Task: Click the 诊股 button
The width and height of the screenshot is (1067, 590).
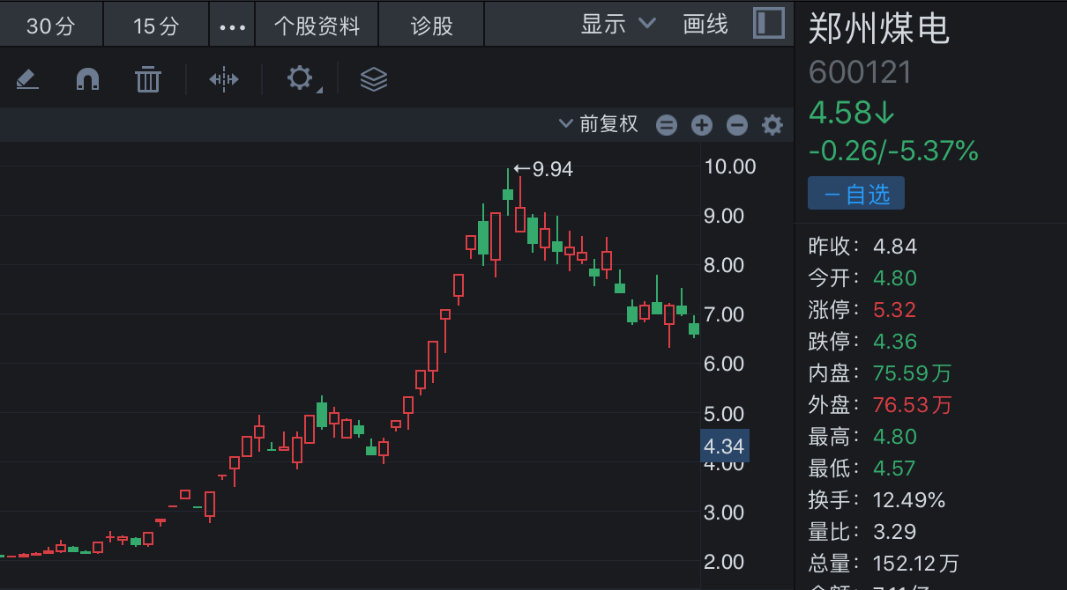Action: point(432,26)
